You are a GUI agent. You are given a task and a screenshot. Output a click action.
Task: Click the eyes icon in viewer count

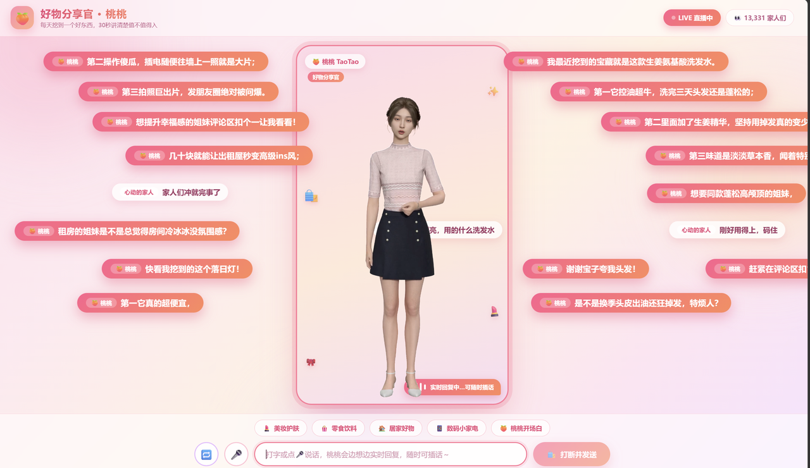click(737, 18)
